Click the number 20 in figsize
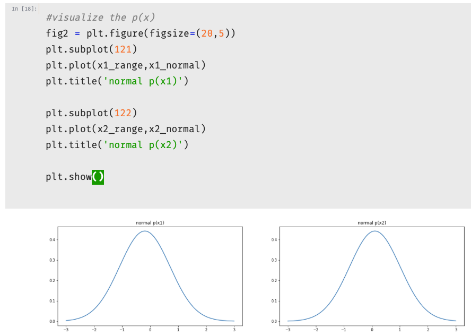The image size is (471, 336). pos(207,33)
